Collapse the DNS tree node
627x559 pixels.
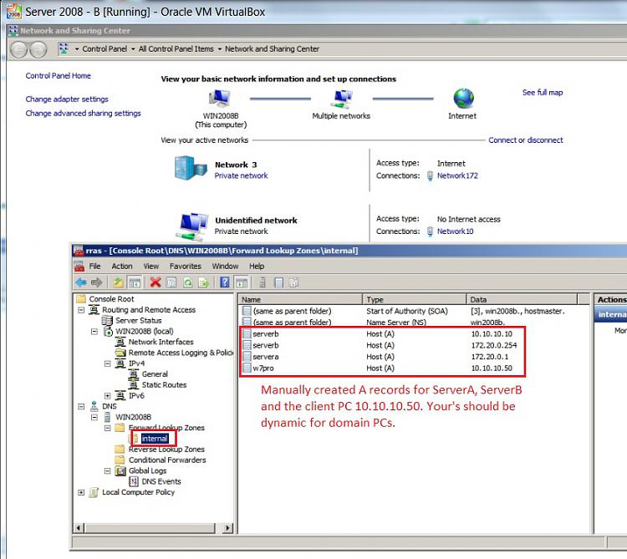coord(81,406)
